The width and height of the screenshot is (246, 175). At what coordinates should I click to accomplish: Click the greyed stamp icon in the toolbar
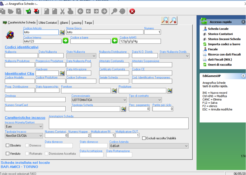coord(70,11)
